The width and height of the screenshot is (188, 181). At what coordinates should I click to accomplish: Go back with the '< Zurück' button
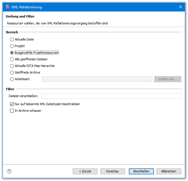[85, 171]
